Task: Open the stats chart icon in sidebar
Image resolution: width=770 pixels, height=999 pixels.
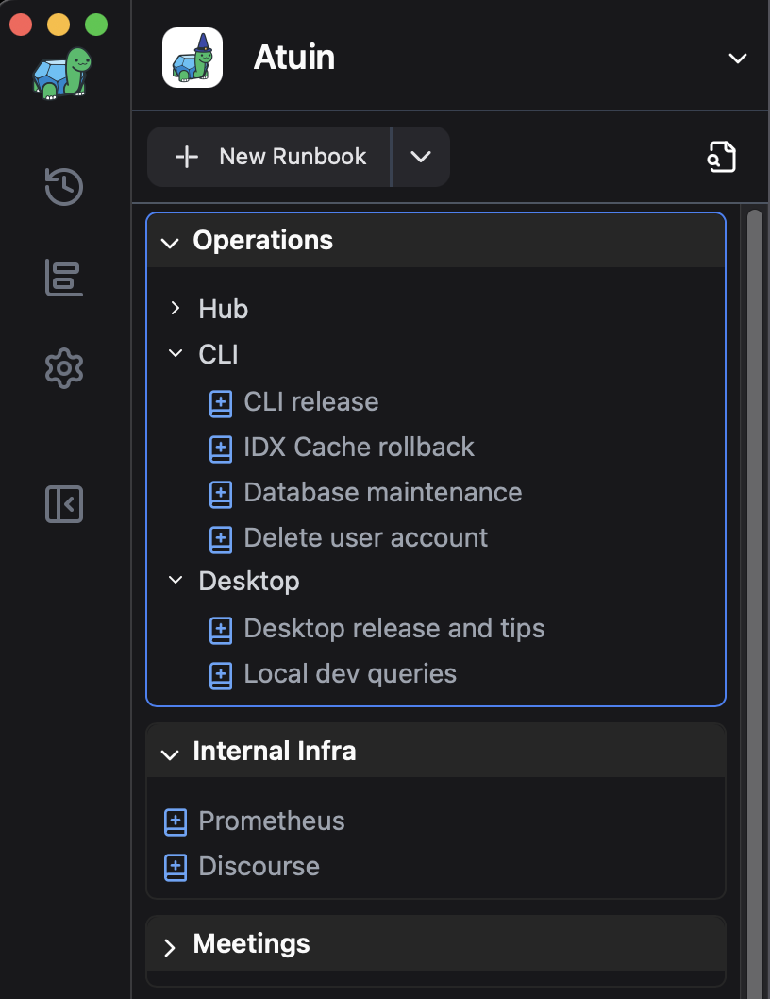Action: coord(64,278)
